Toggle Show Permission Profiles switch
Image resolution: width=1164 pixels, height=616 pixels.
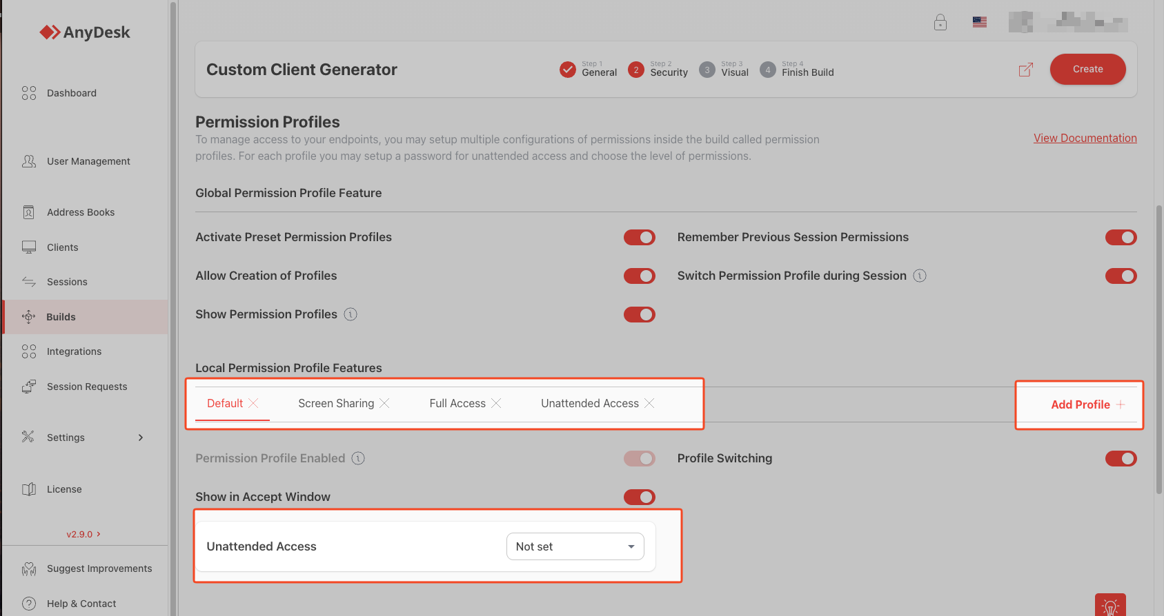tap(640, 315)
